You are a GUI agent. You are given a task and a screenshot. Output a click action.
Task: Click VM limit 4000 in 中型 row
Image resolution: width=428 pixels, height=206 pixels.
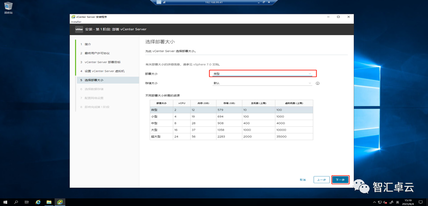click(x=281, y=123)
